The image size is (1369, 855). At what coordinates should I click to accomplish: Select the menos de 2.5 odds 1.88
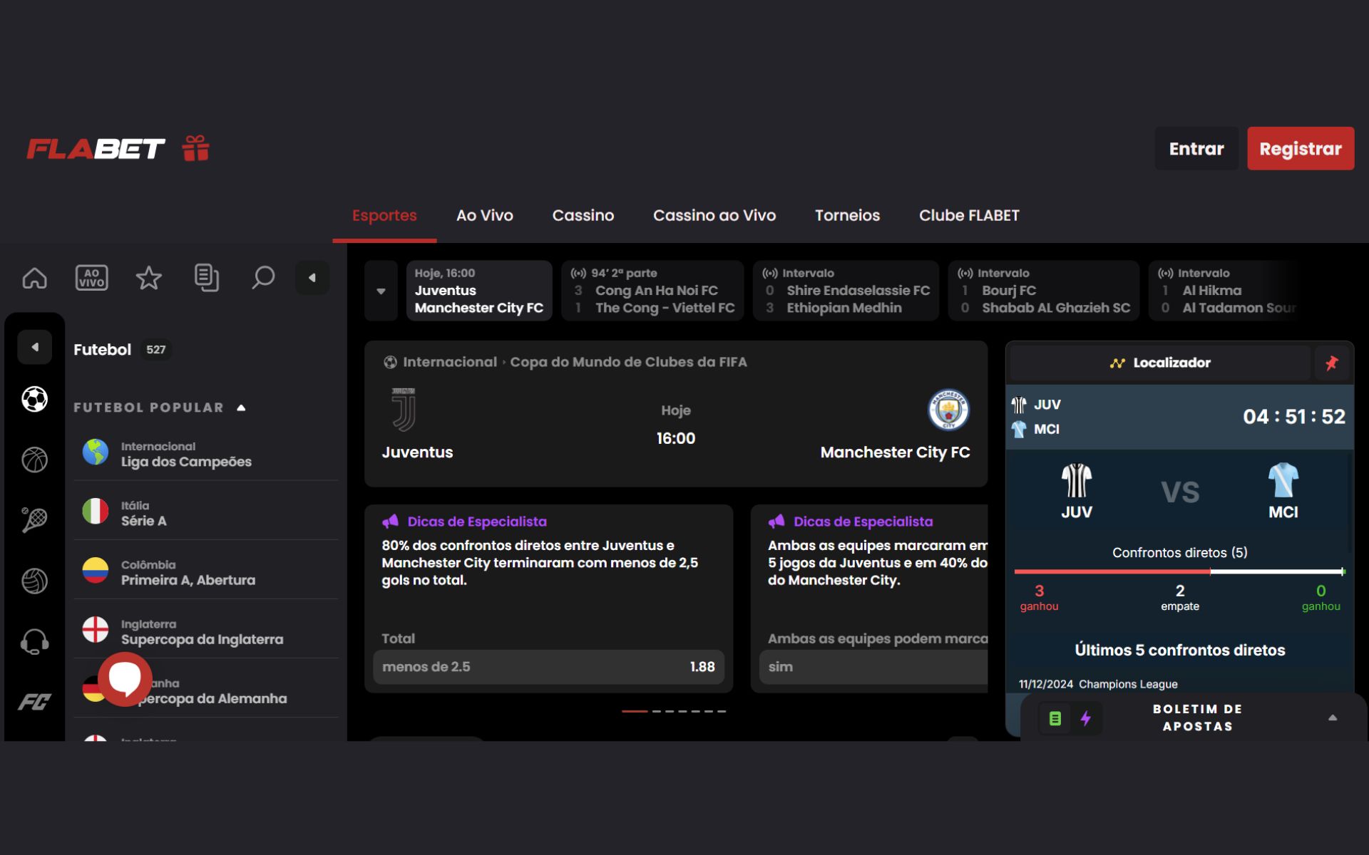(x=548, y=667)
